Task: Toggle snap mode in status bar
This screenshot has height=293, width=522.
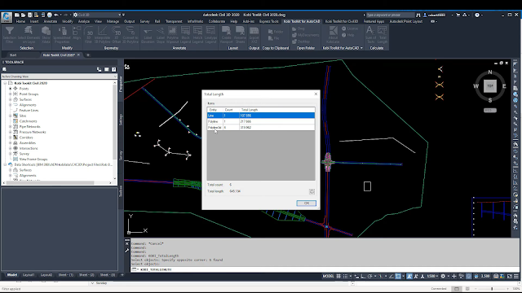Action: coord(345,276)
